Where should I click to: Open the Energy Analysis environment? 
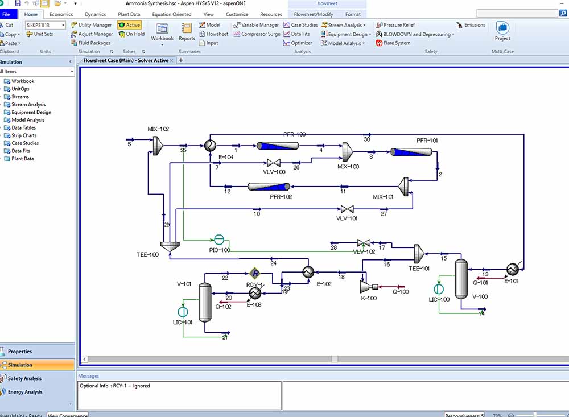(x=37, y=391)
